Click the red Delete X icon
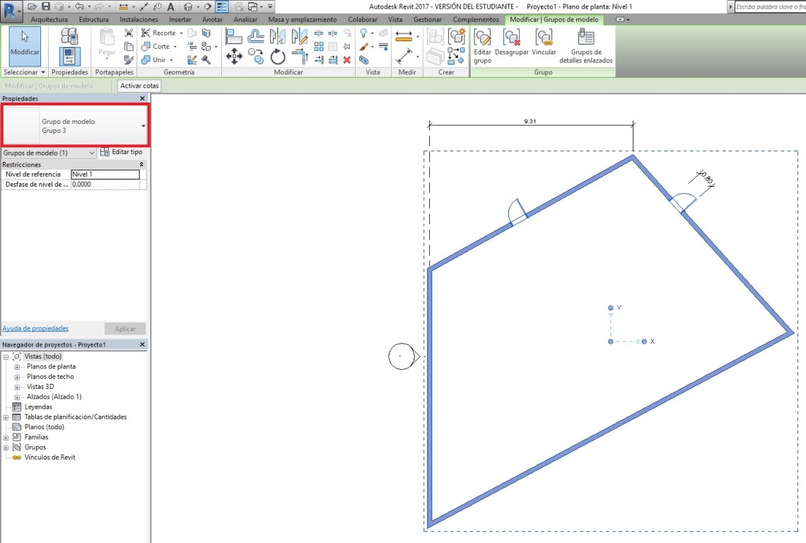Image resolution: width=806 pixels, height=543 pixels. (346, 60)
